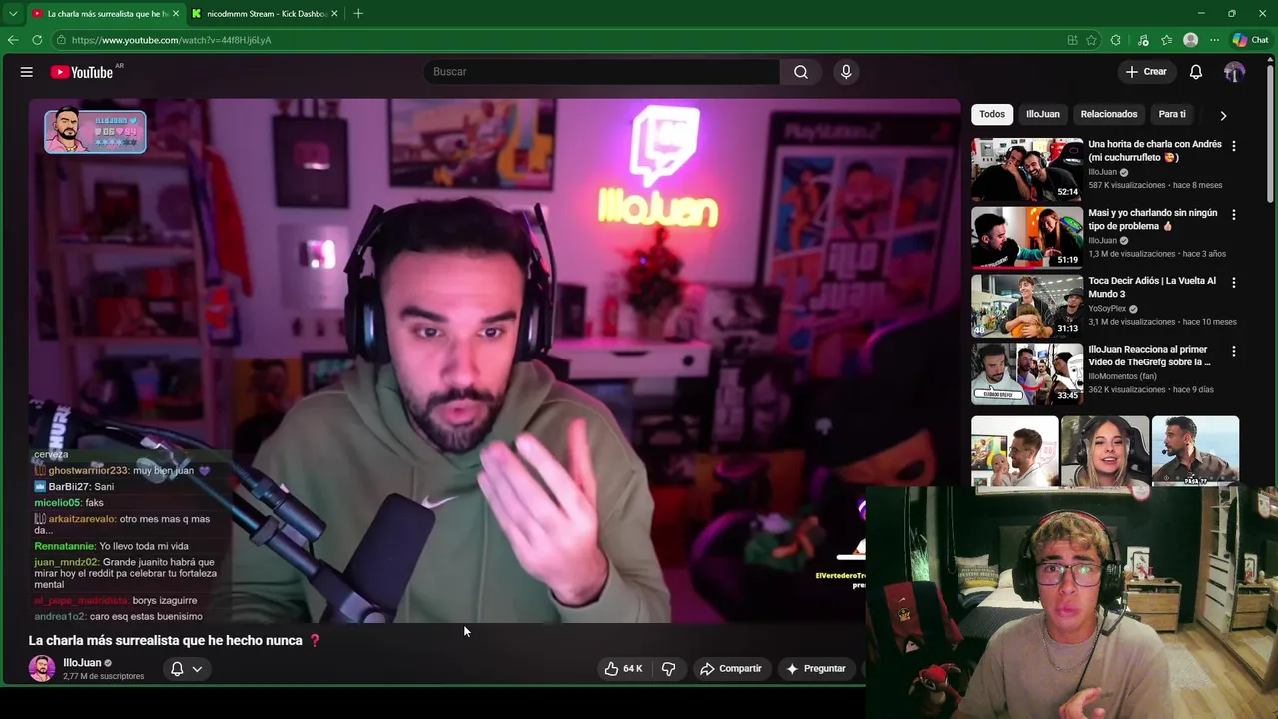This screenshot has width=1278, height=719.
Task: Open 'Masi y yo charlando sin ningún' title
Action: click(1153, 220)
